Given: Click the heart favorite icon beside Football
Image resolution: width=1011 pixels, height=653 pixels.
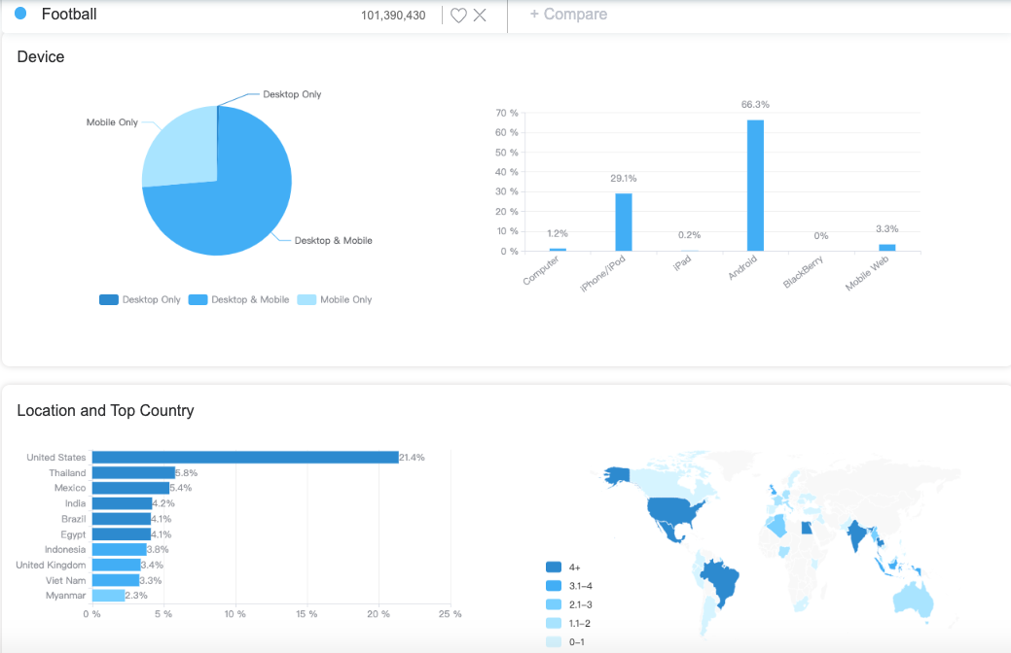Looking at the screenshot, I should [458, 16].
